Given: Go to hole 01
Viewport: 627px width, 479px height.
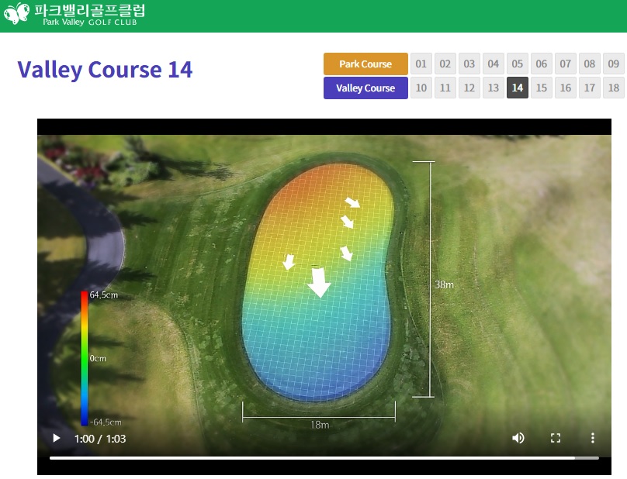Looking at the screenshot, I should 421,64.
